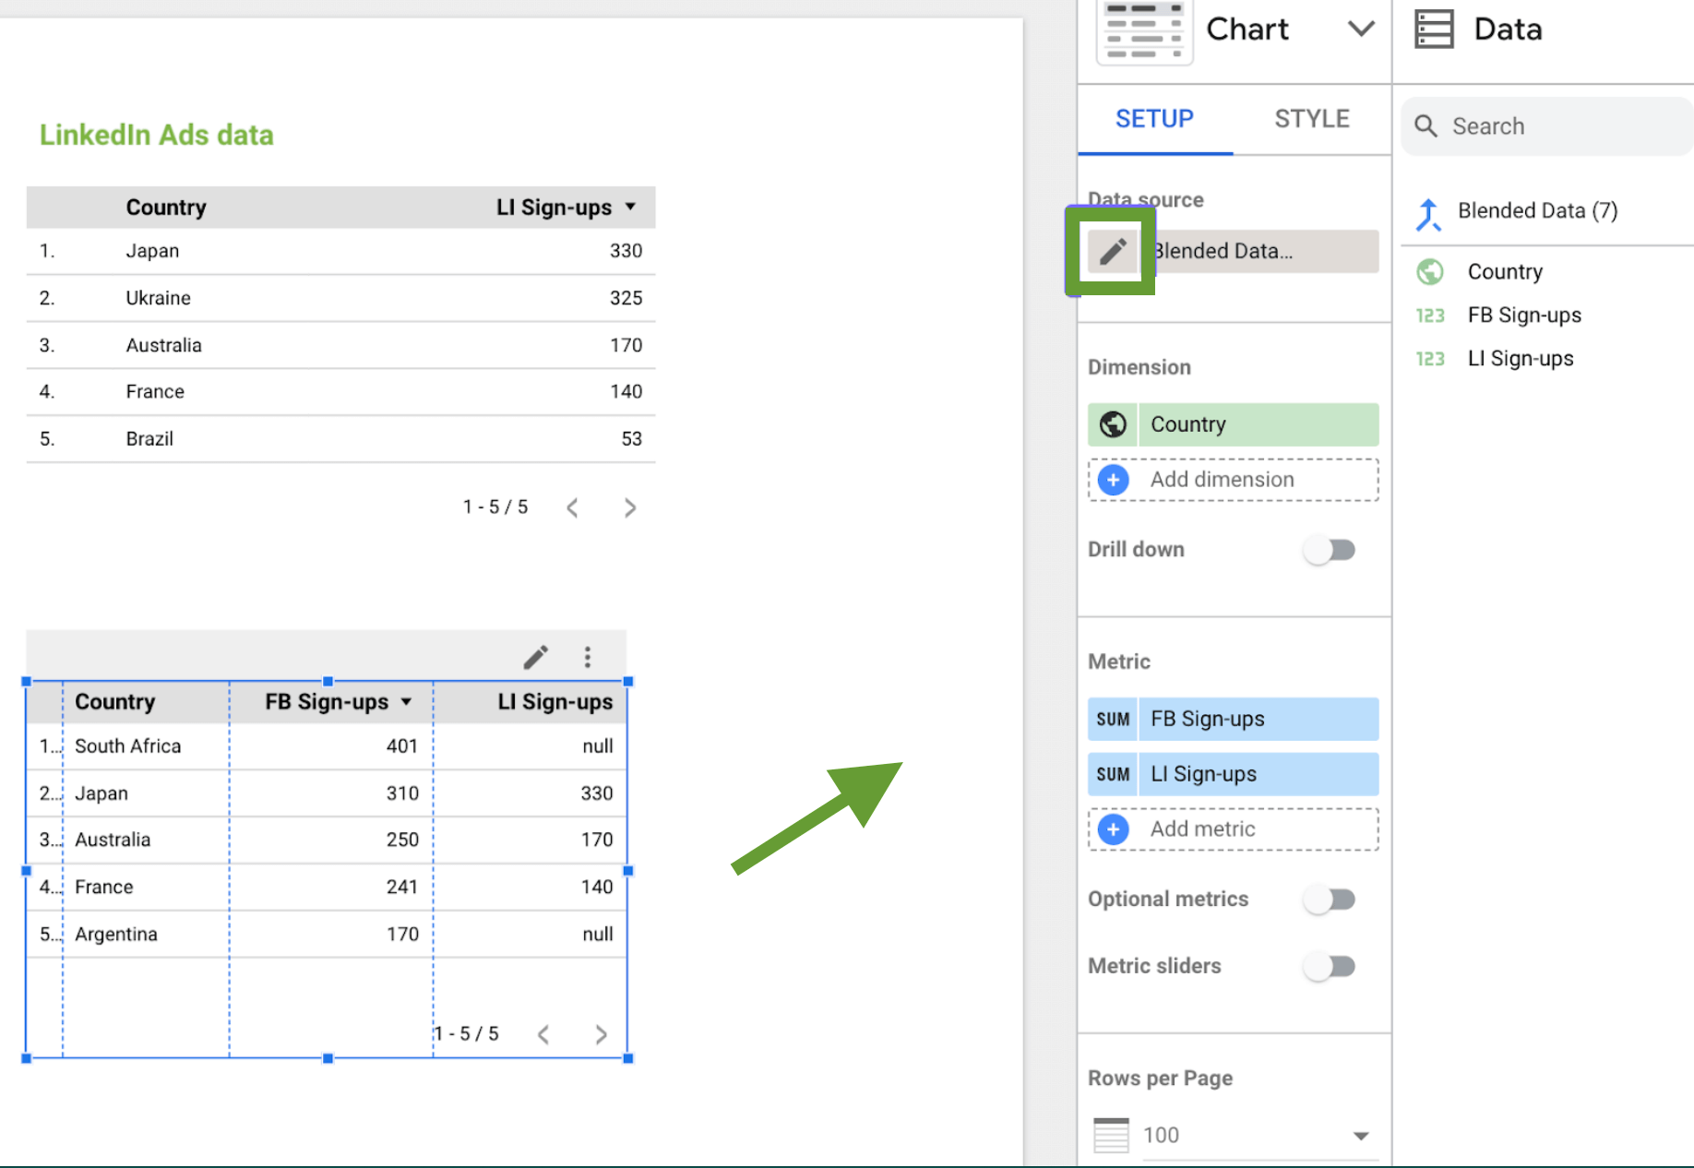Click the 123 icon beside FB Sign-ups field
Screen dimensions: 1694x1168
[x=1430, y=316]
